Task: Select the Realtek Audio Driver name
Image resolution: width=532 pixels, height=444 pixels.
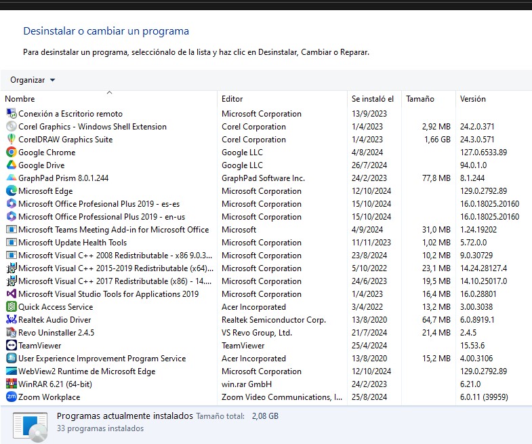Action: point(55,320)
